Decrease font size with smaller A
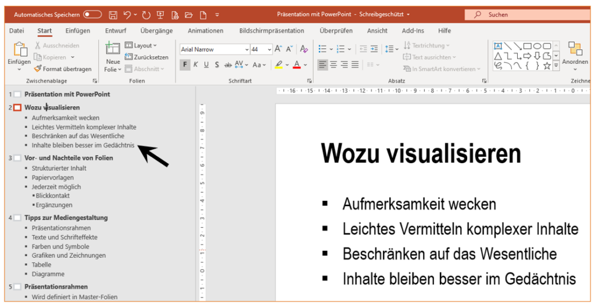Viewport: 595px width, 306px height. pos(289,49)
